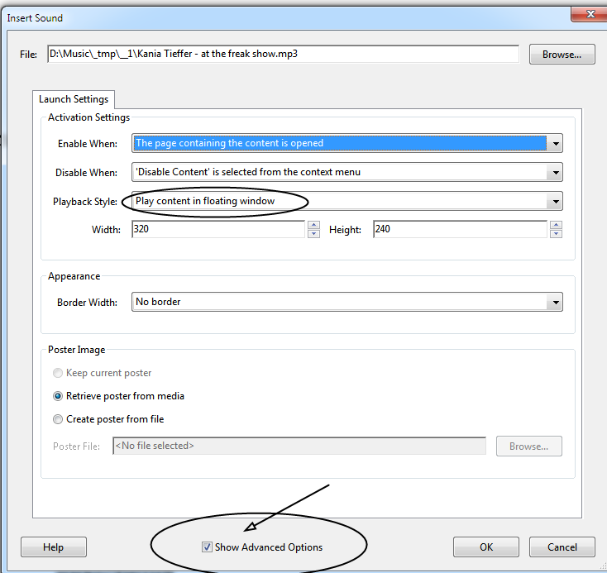Click the Help button
Screen dimensions: 607x573
(54, 547)
